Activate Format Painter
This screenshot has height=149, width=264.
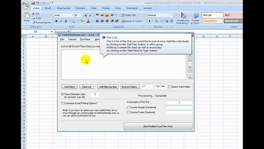tap(42, 22)
